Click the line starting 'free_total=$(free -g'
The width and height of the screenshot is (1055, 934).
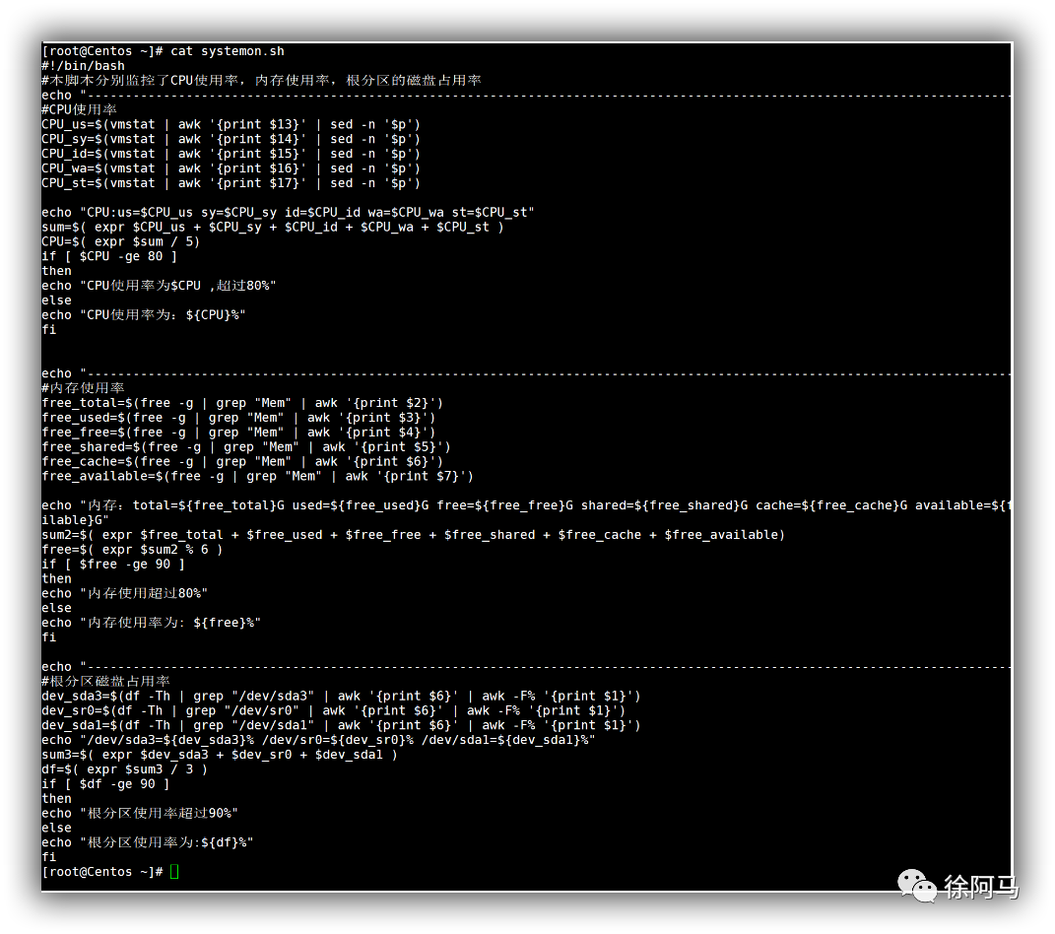pyautogui.click(x=242, y=403)
